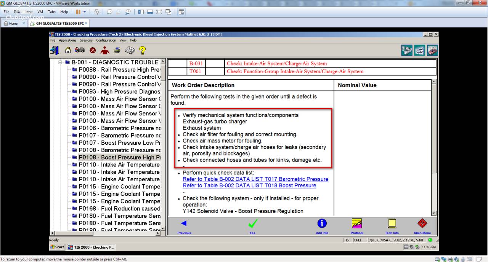Open the Protocol chart button
Screen dimensions: 488x262
(x=357, y=226)
